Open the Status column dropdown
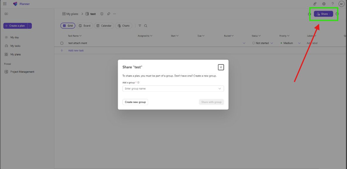Image resolution: width=347 pixels, height=169 pixels. (x=260, y=36)
